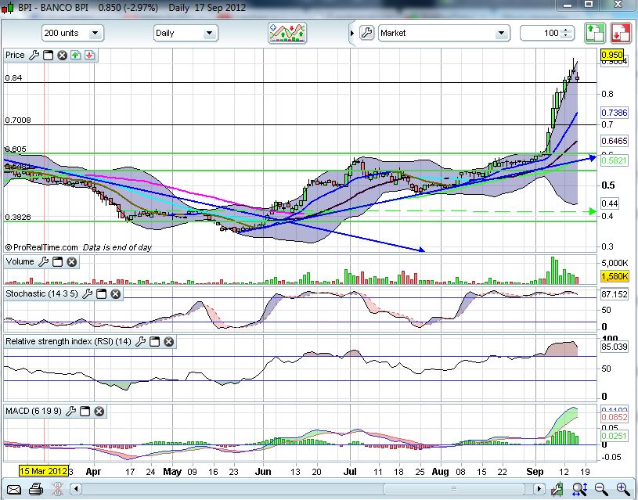Open the Daily timeframe dropdown

point(186,33)
